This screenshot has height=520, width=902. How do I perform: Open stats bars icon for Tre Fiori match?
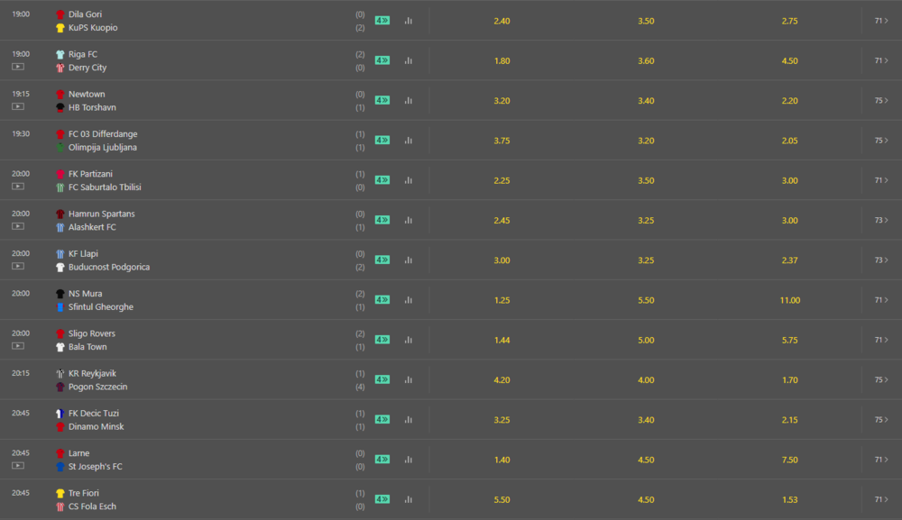[409, 499]
